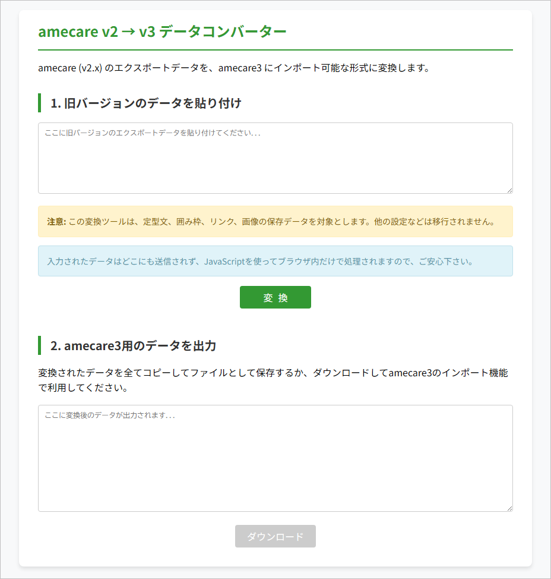Click the instruction paragraph above the output box
551x579 pixels.
(x=273, y=380)
